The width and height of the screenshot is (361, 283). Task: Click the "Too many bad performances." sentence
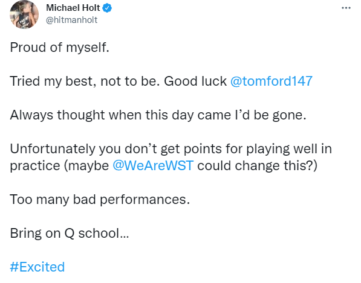100,199
